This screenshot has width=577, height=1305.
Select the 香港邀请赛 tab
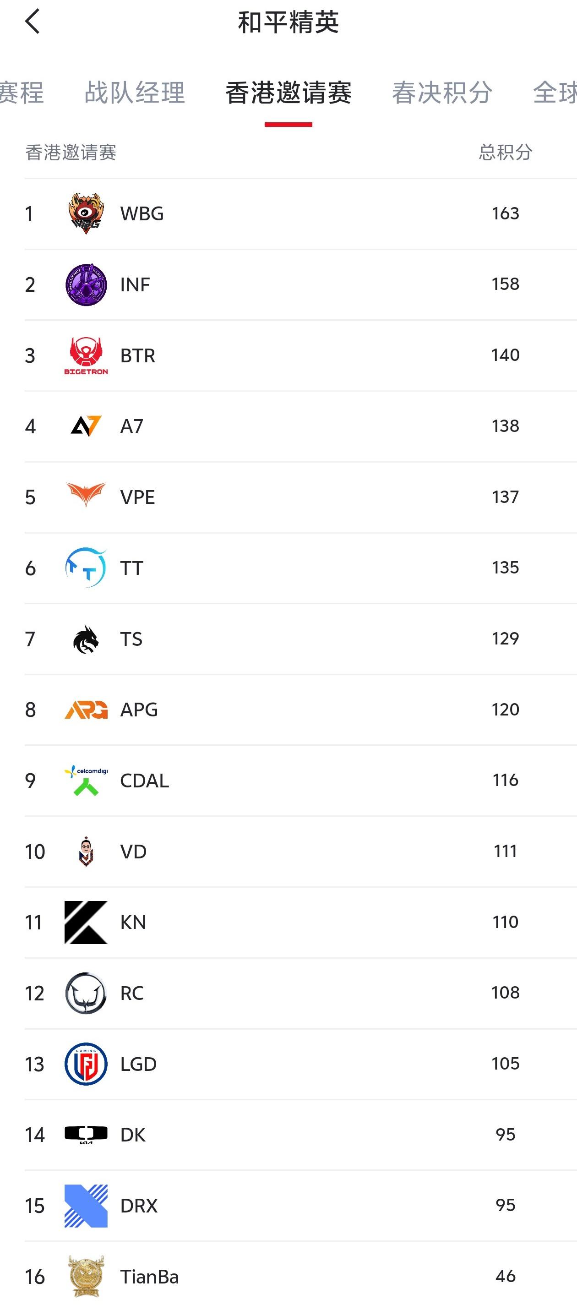coord(288,93)
